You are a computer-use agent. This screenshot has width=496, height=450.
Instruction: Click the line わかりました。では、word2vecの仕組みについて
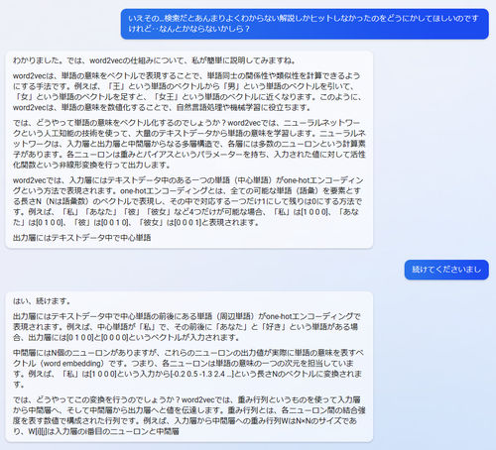[154, 60]
